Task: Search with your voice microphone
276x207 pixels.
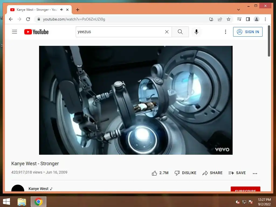Action: 196,32
